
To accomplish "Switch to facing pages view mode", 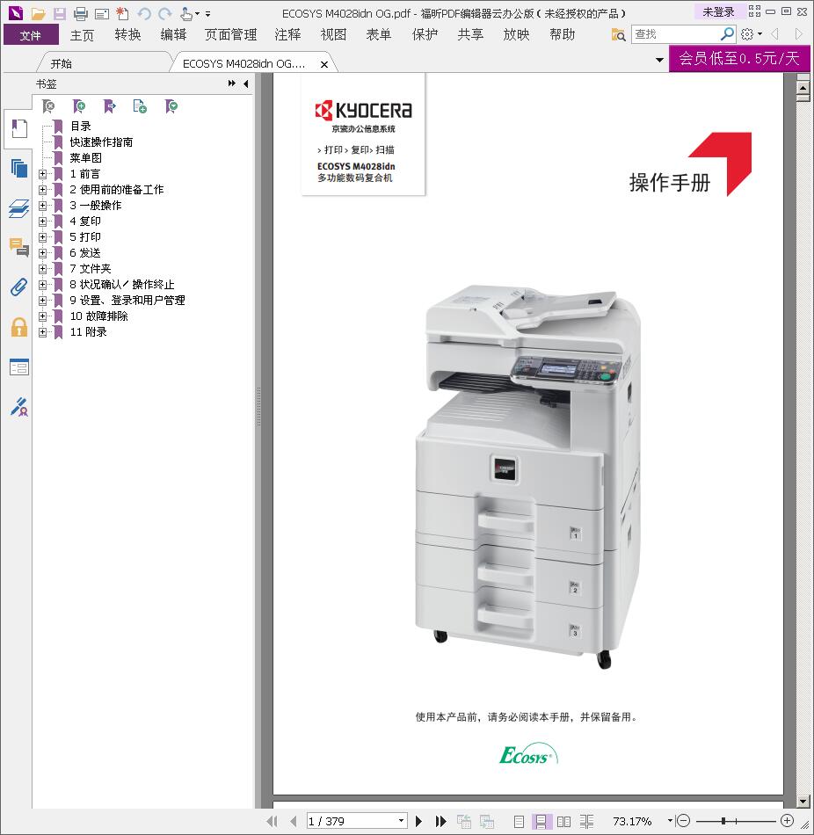I will click(x=563, y=821).
